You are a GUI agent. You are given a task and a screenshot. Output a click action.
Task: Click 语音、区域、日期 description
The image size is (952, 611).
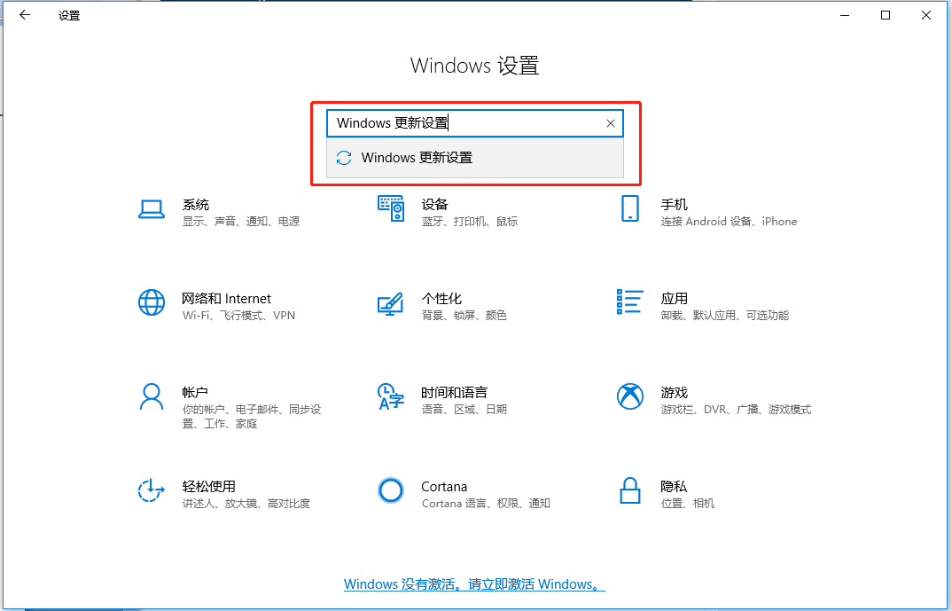coord(464,410)
